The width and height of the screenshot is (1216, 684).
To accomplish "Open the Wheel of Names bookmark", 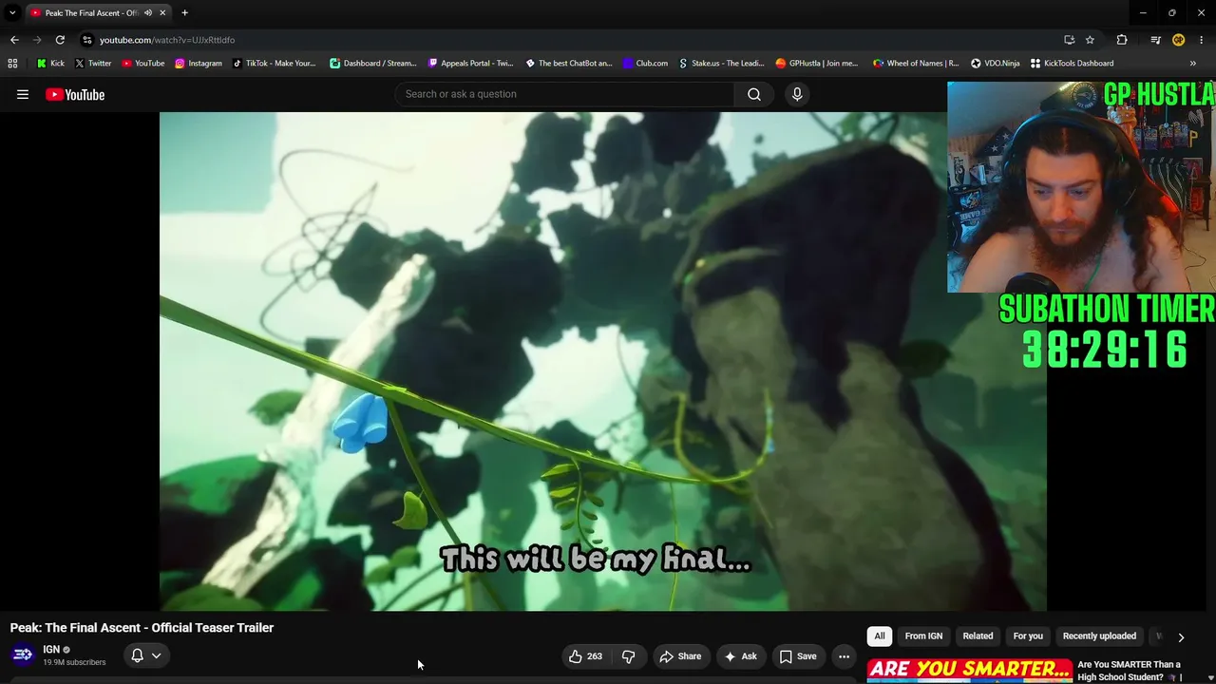I will pos(916,64).
